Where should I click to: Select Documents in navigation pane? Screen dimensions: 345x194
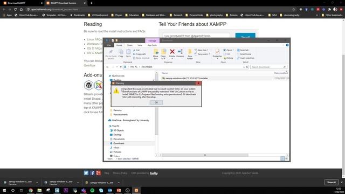pyautogui.click(x=119, y=139)
